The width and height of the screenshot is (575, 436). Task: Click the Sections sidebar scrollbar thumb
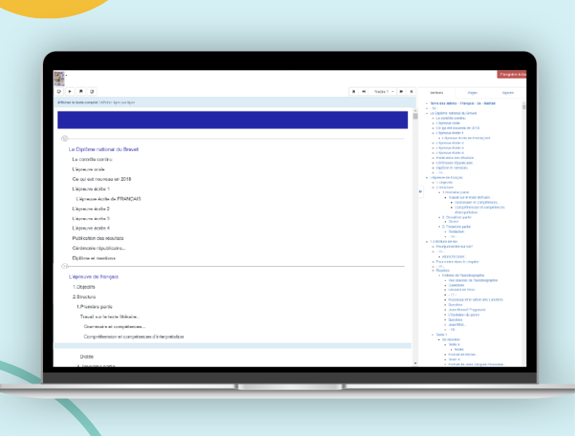(x=524, y=107)
